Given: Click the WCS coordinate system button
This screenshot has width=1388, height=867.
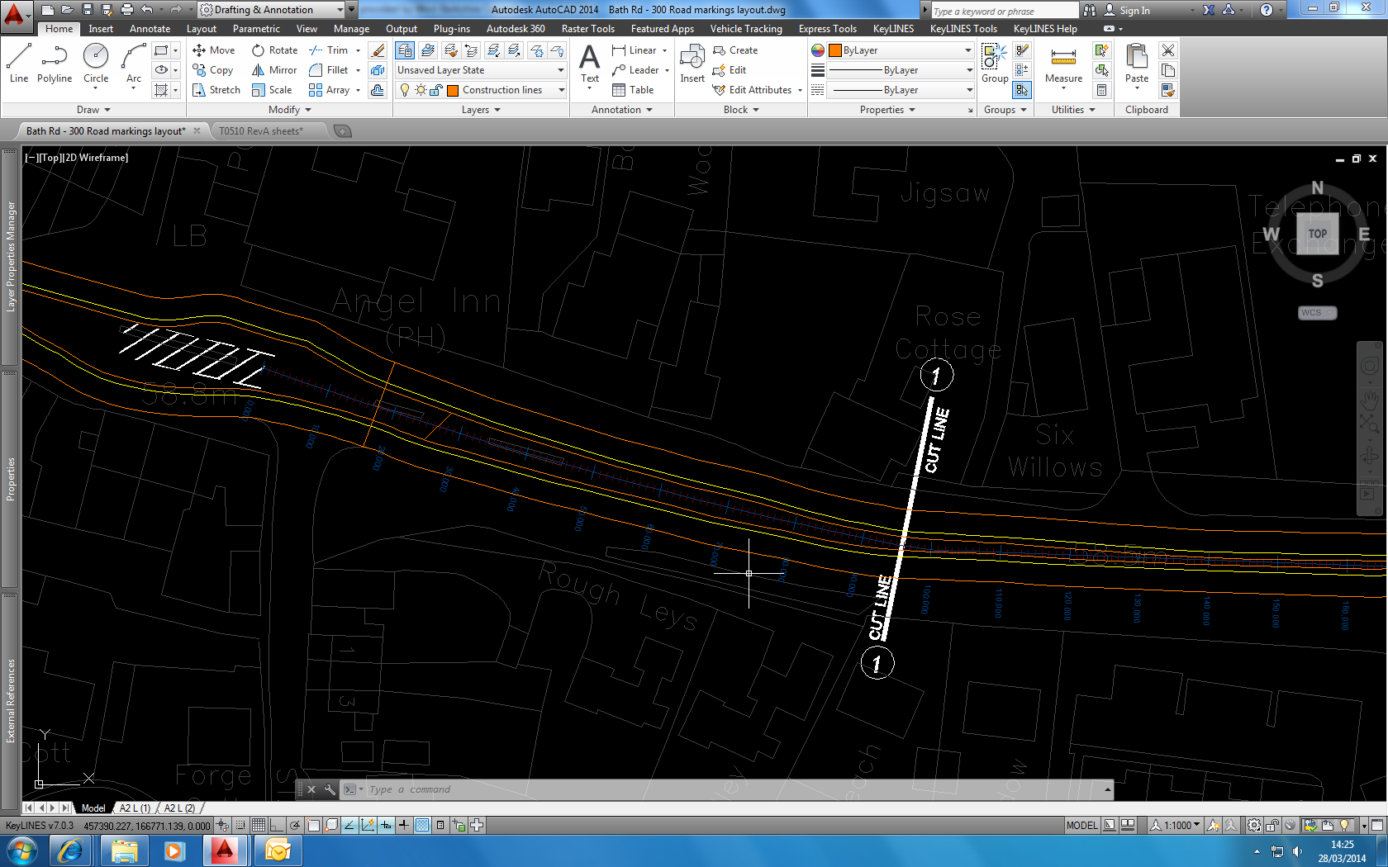Looking at the screenshot, I should 1316,313.
